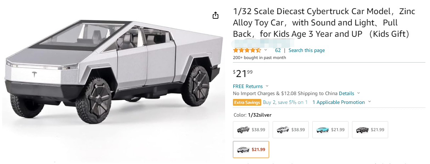
Task: Click the share icon above product image
Action: 216,16
